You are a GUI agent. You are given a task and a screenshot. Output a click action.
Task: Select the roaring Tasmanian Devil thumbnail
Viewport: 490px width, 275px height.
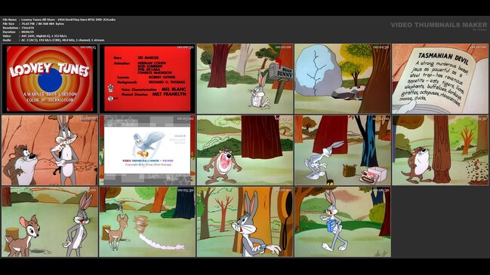pos(245,150)
